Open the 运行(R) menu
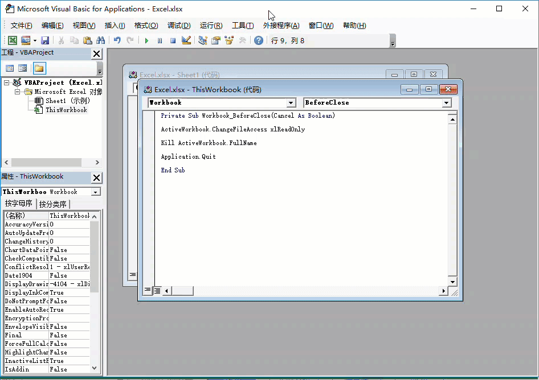 (x=211, y=26)
